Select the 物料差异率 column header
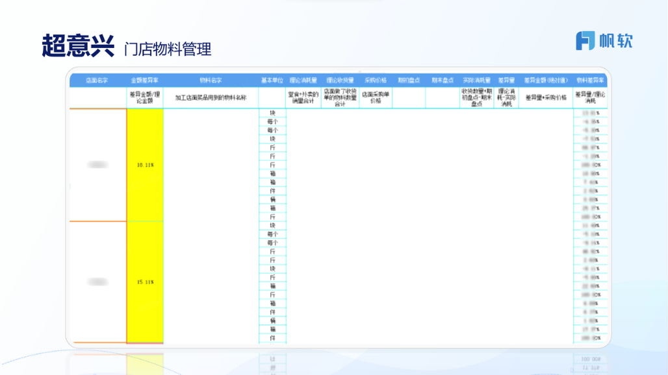 click(590, 80)
